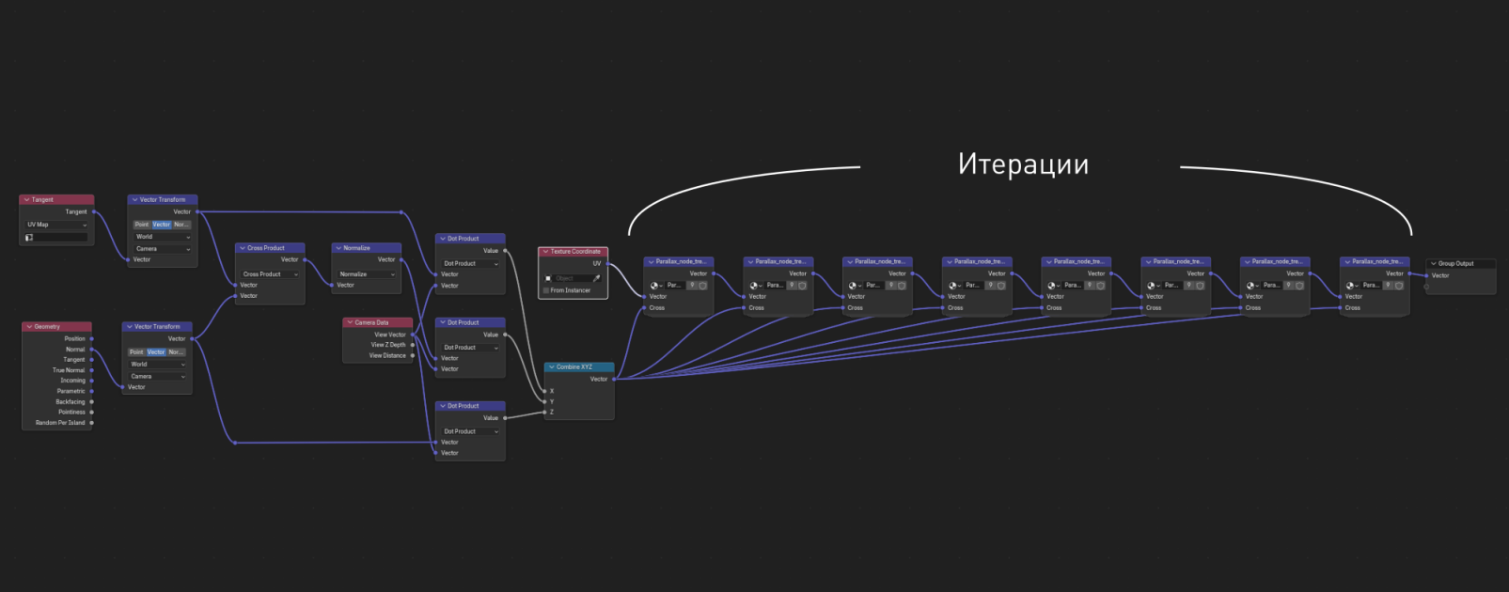Select Normal type in Tangent-fed Vector Transform

tap(181, 225)
